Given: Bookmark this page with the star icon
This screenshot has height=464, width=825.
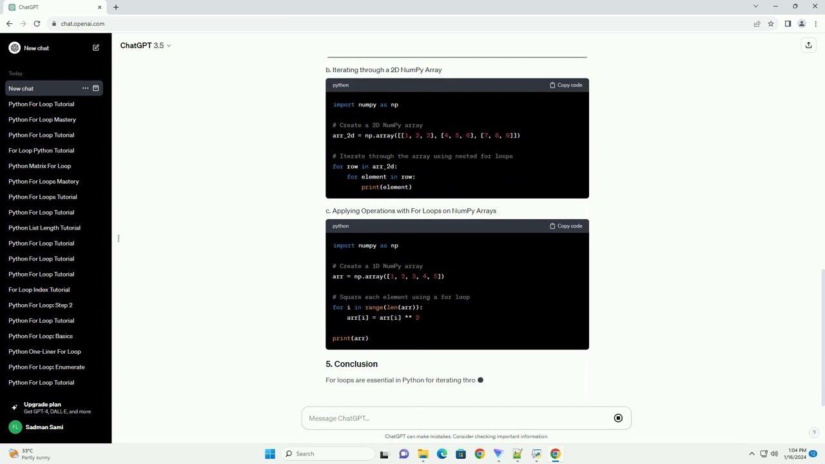Looking at the screenshot, I should pyautogui.click(x=771, y=24).
